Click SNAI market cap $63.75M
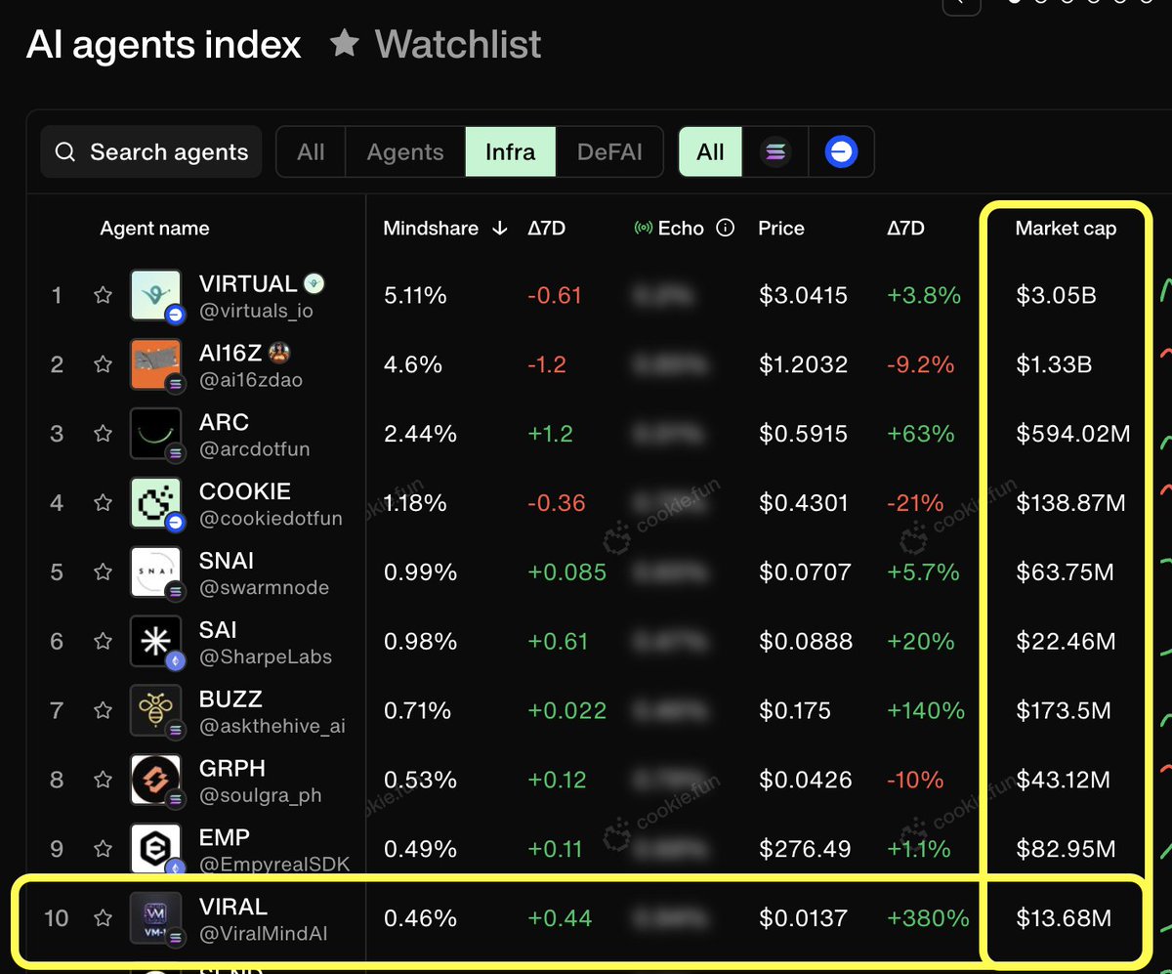Image resolution: width=1172 pixels, height=974 pixels. (1065, 572)
